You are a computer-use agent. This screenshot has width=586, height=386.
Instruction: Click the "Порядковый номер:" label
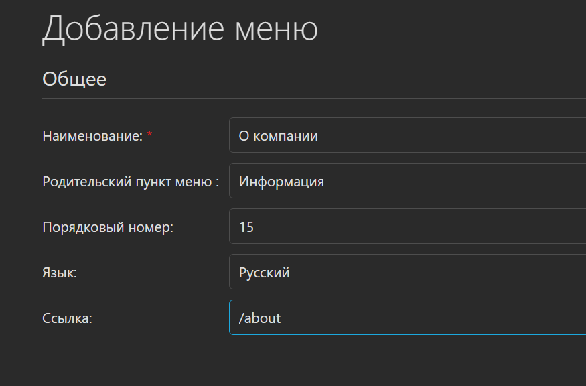[108, 227]
